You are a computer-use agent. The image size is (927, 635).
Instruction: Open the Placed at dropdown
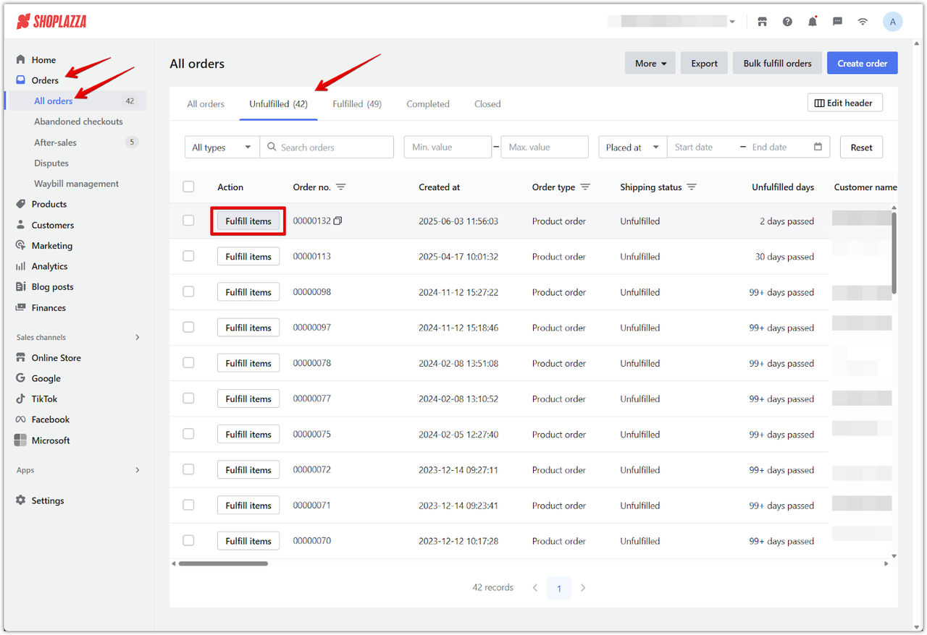pos(632,148)
